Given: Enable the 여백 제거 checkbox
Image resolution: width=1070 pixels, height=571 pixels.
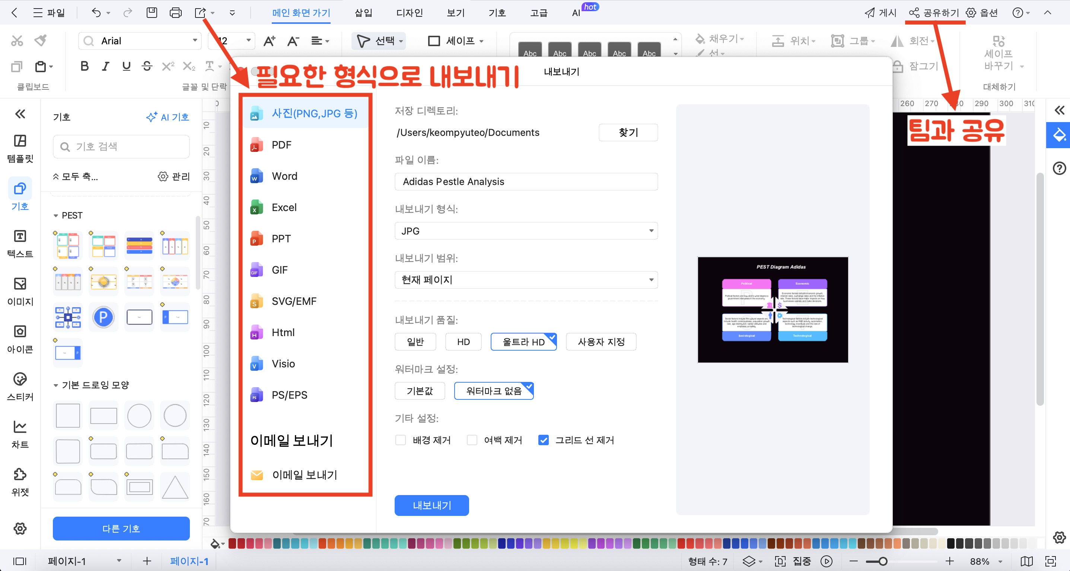Looking at the screenshot, I should pos(472,440).
